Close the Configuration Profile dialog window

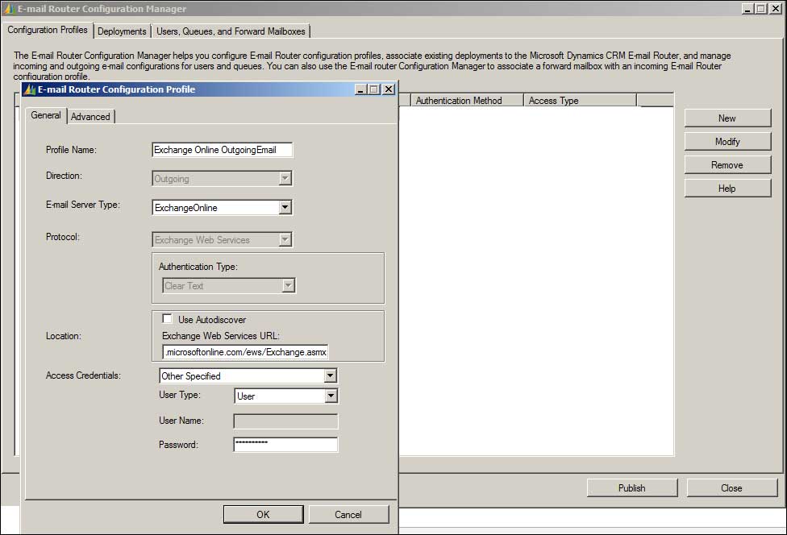[388, 89]
